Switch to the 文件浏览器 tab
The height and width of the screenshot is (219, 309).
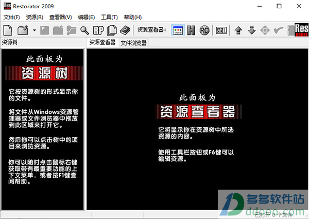(133, 43)
